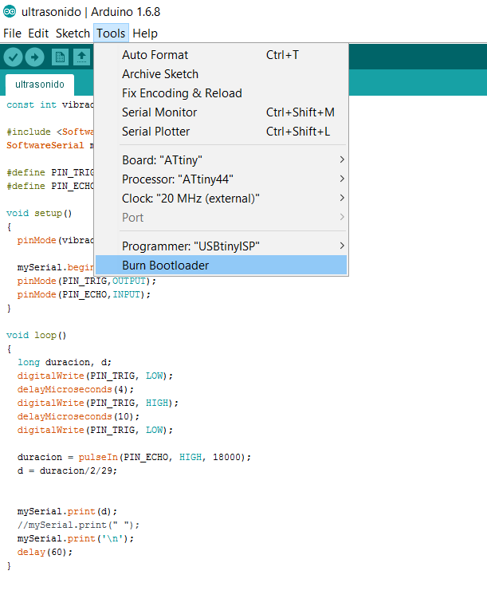The height and width of the screenshot is (614, 487).
Task: Click the mySerial.print('\n'); line
Action: 76,539
